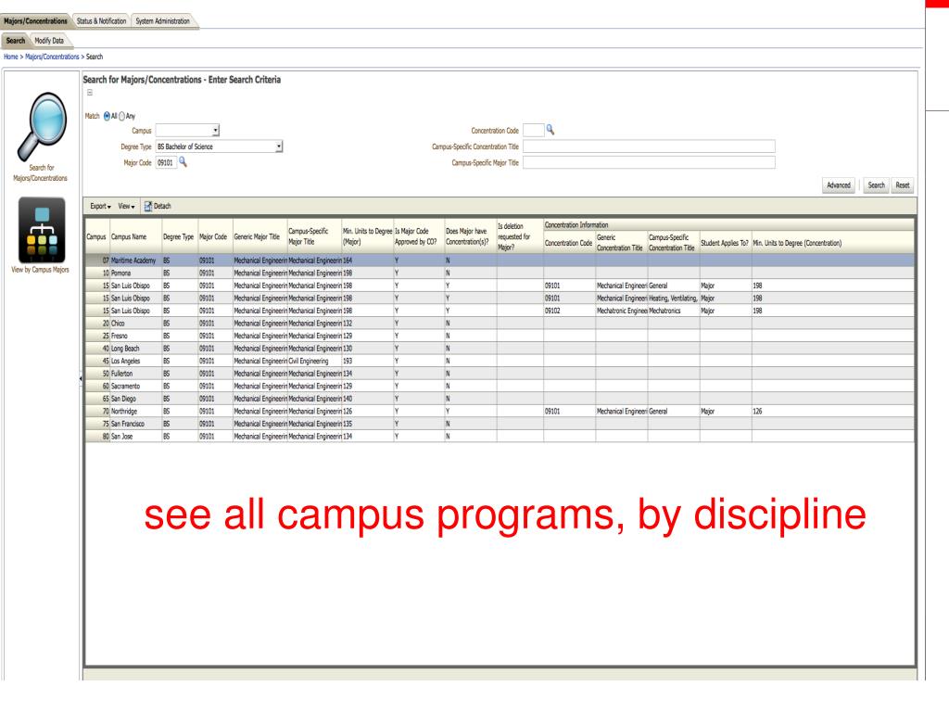Select the Los Angeles row
Screen dimensions: 949x712
point(500,361)
